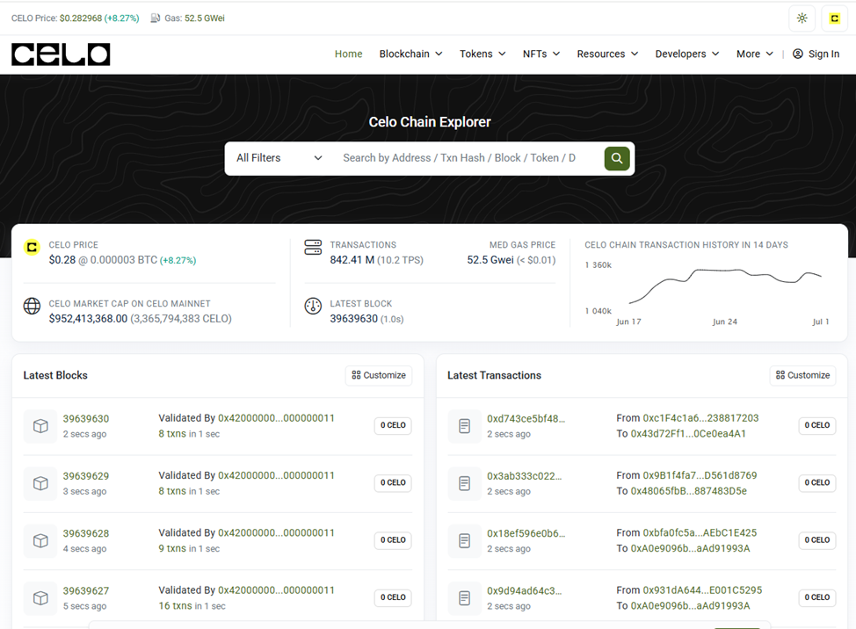Expand the Tokens dropdown menu

482,54
